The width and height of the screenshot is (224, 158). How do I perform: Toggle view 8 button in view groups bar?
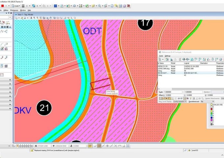pos(32,146)
